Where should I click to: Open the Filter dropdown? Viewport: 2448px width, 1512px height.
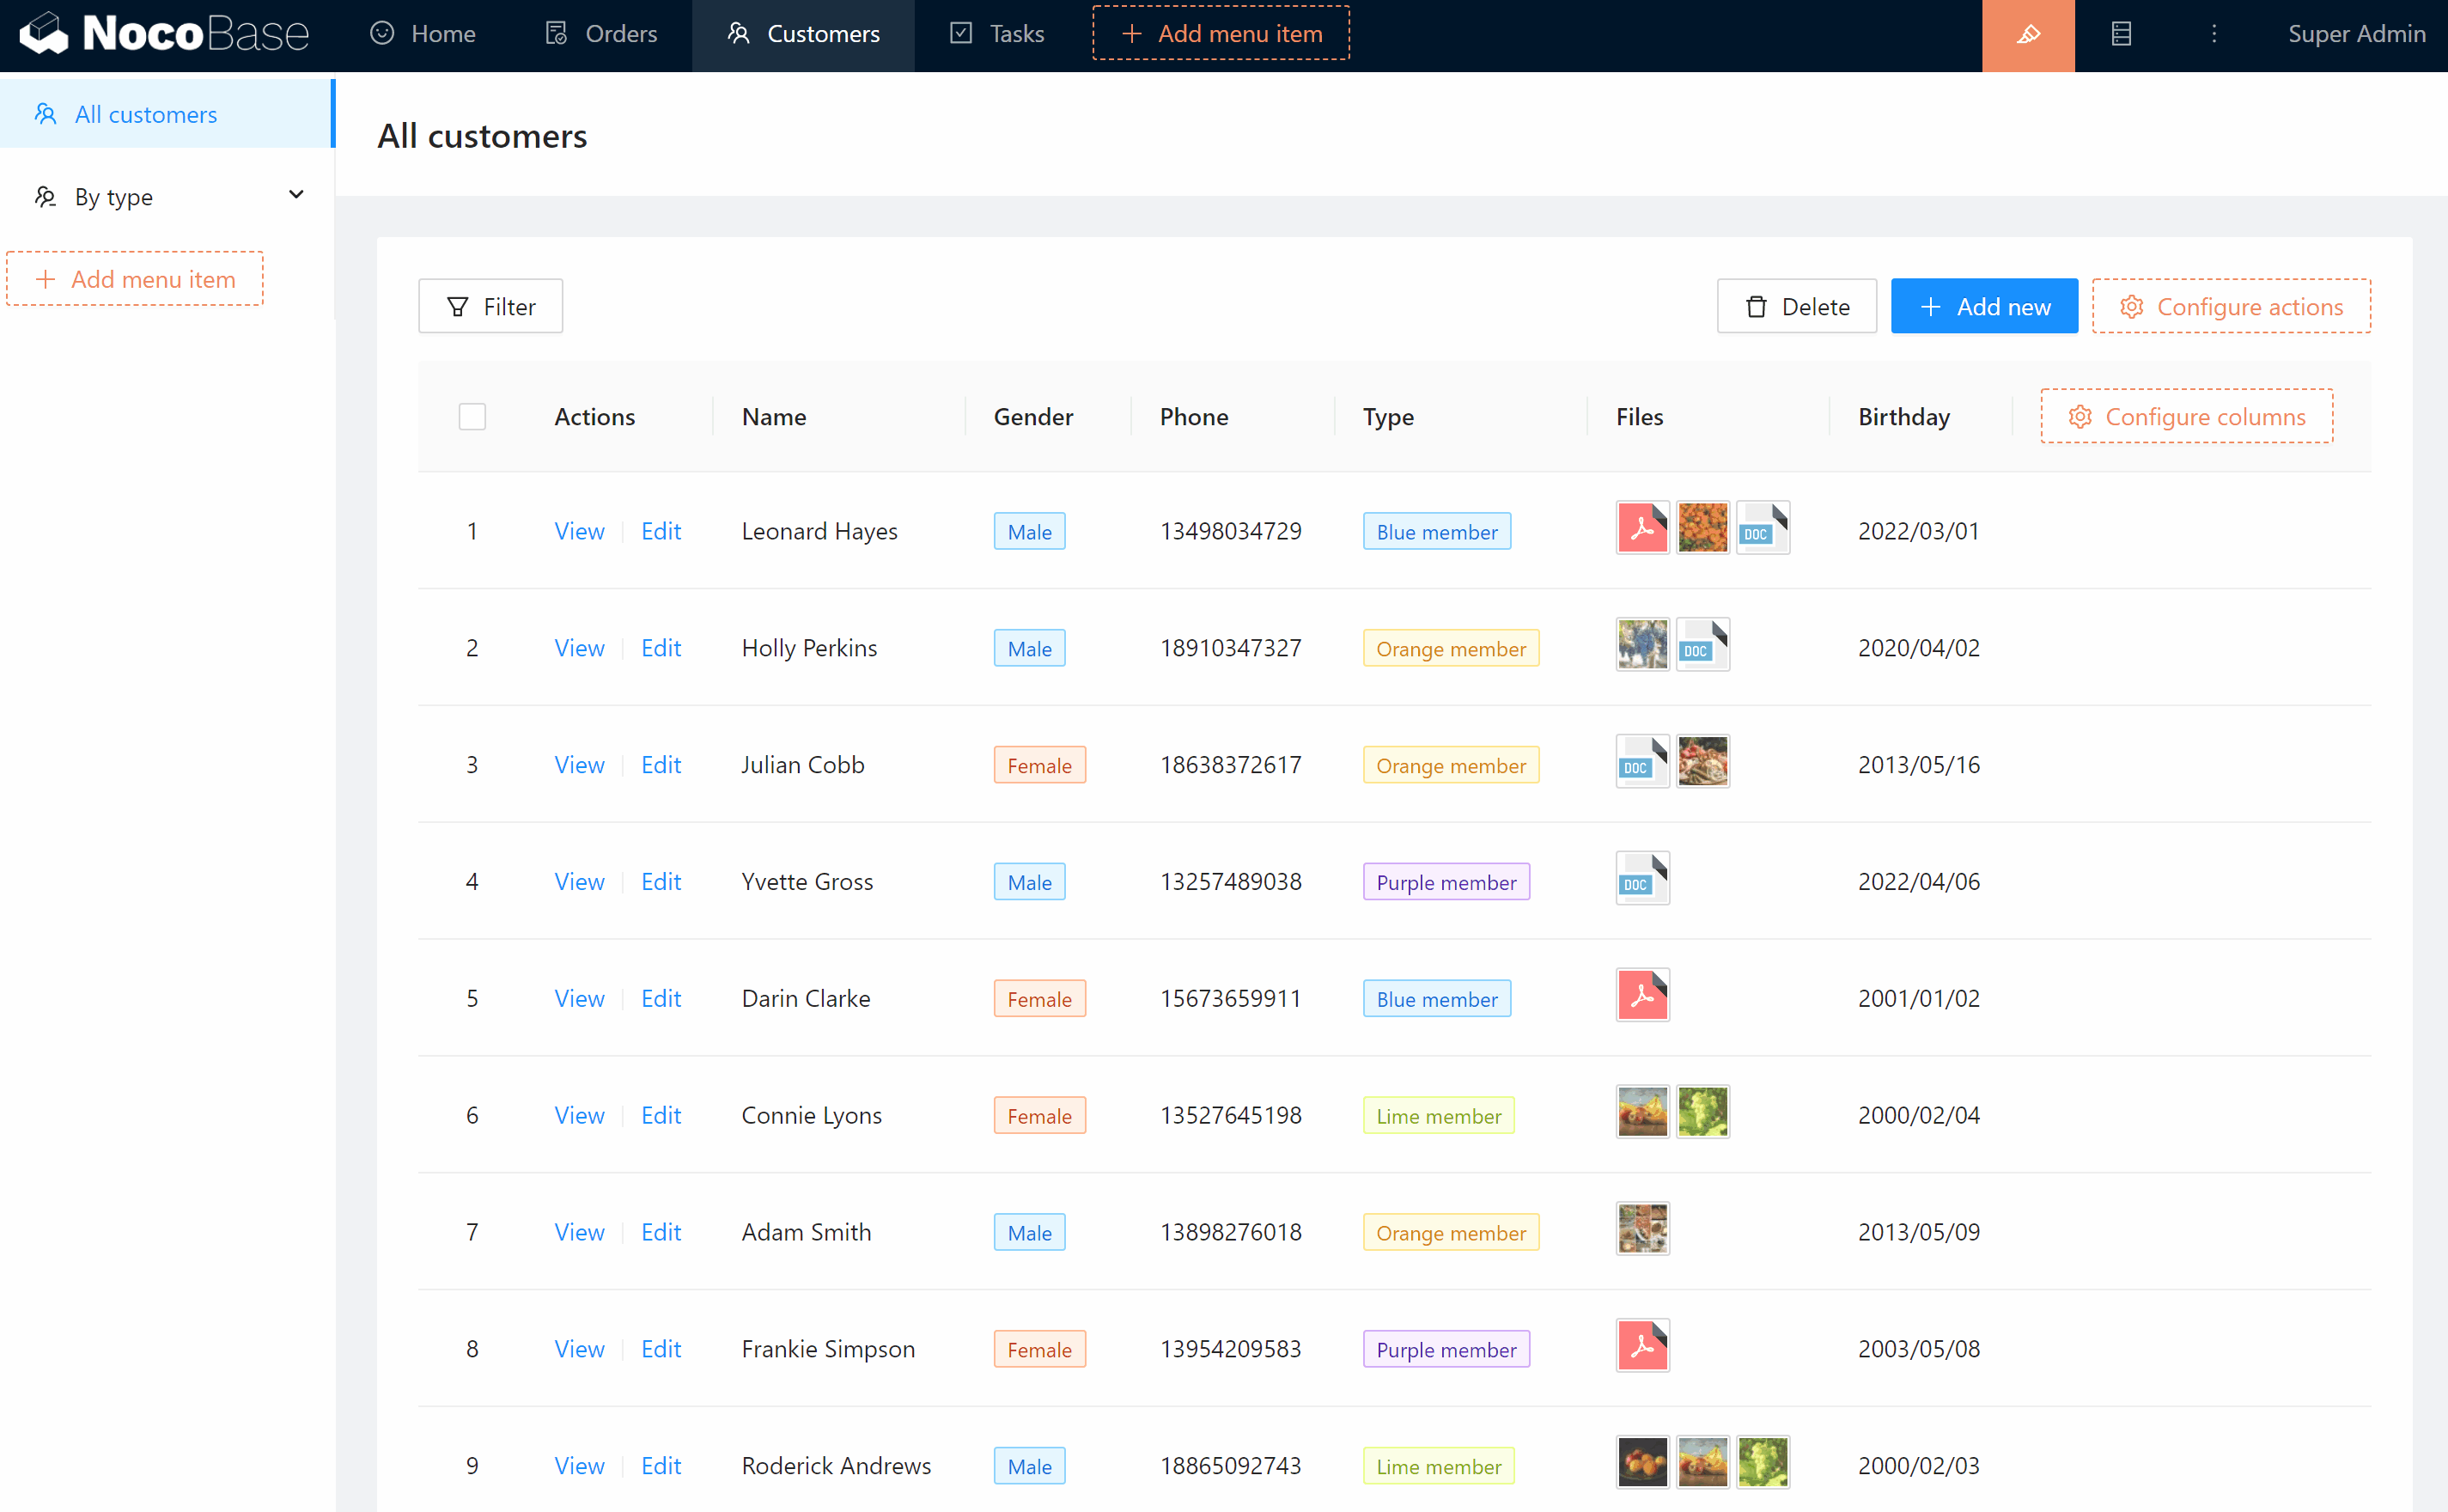[490, 307]
